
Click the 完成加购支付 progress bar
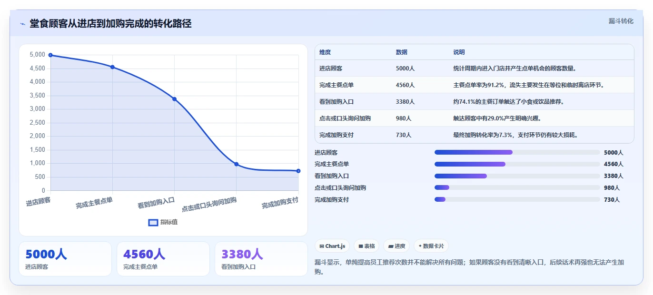point(517,200)
